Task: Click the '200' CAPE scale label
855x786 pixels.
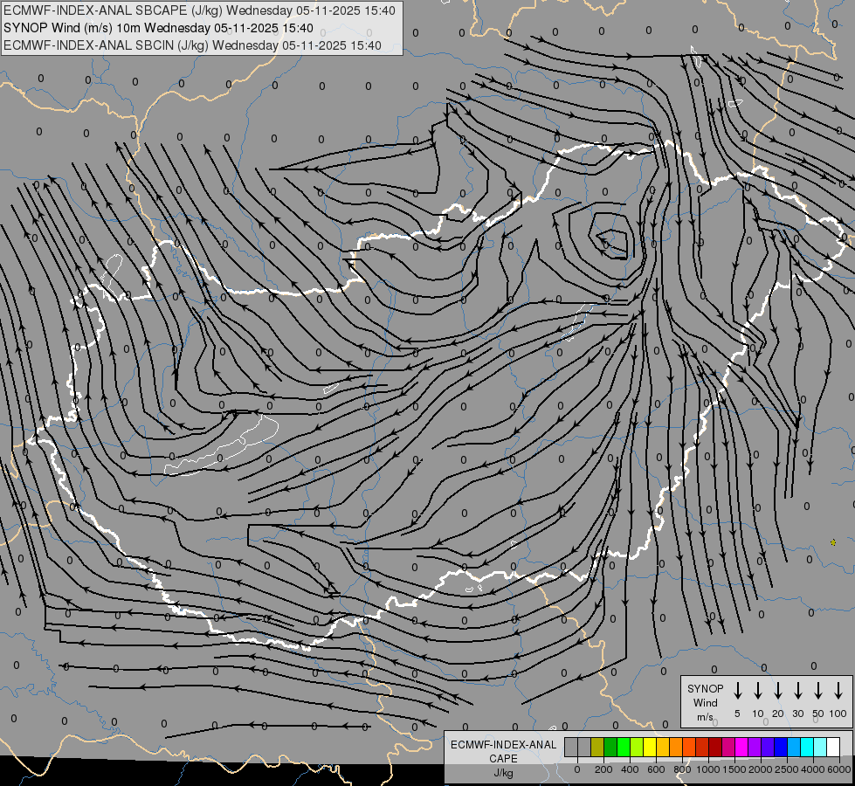Action: (x=603, y=769)
